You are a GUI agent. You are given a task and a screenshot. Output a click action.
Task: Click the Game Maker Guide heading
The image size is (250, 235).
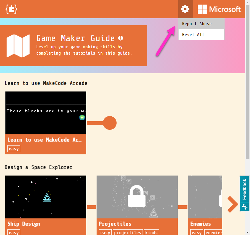[x=75, y=38]
